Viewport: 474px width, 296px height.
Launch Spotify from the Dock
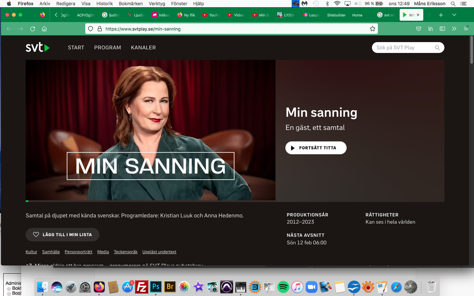click(x=283, y=287)
